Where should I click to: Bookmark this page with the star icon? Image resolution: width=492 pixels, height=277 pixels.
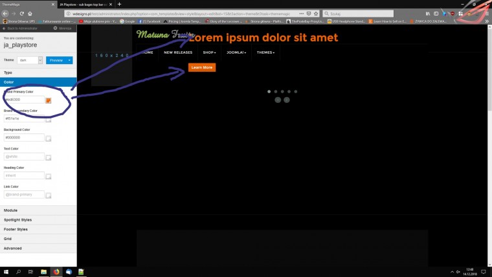316,14
